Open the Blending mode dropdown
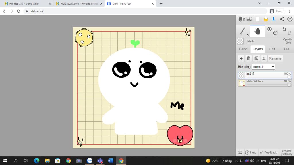 [263, 67]
